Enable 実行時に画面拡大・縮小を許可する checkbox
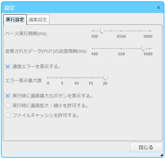 coord(8,106)
